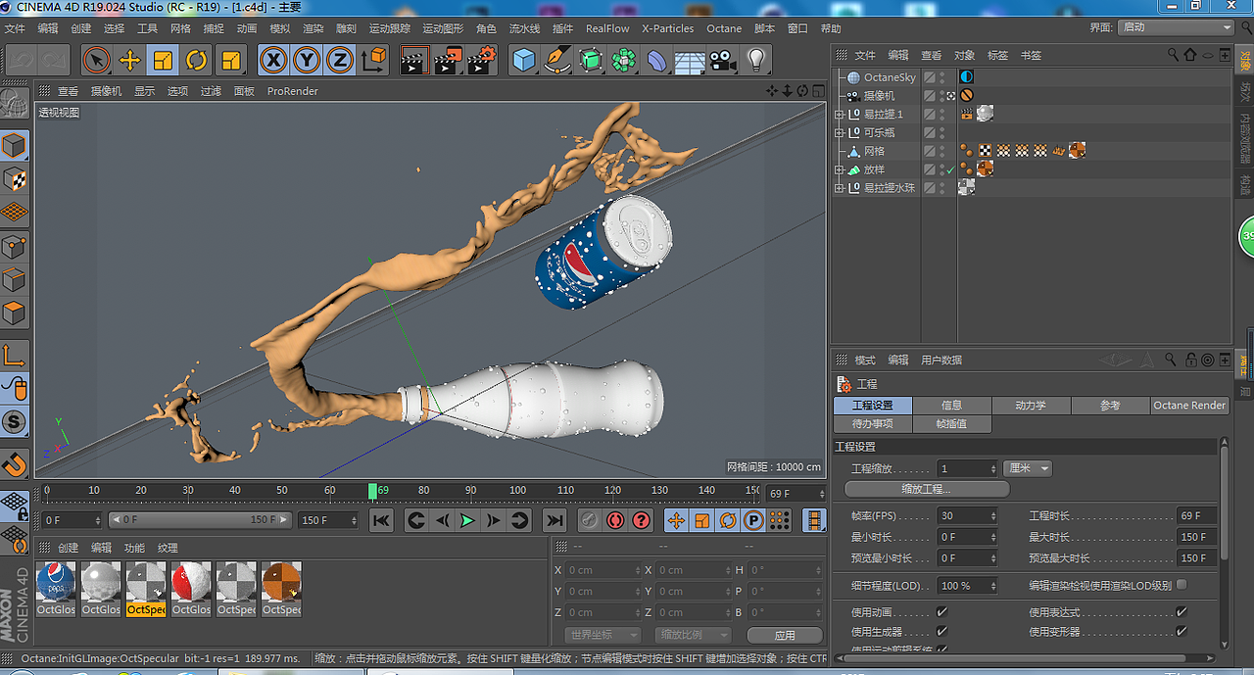Open the 缩放比例 dropdown
This screenshot has height=675, width=1254.
pos(694,635)
